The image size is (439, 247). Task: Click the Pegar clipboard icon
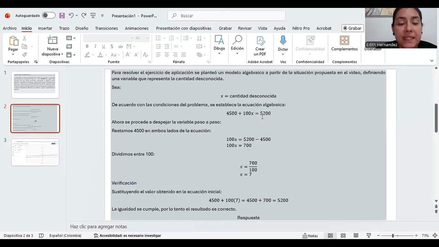13,41
